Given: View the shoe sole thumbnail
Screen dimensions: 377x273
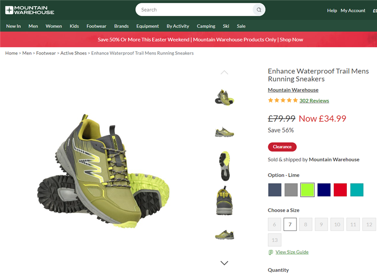Looking at the screenshot, I should pyautogui.click(x=224, y=166).
